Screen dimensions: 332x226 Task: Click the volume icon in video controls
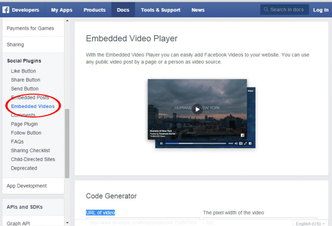click(236, 144)
